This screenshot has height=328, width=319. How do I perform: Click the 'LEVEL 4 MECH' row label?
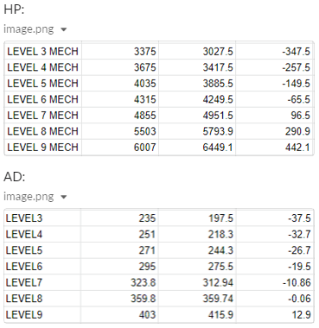(x=43, y=67)
